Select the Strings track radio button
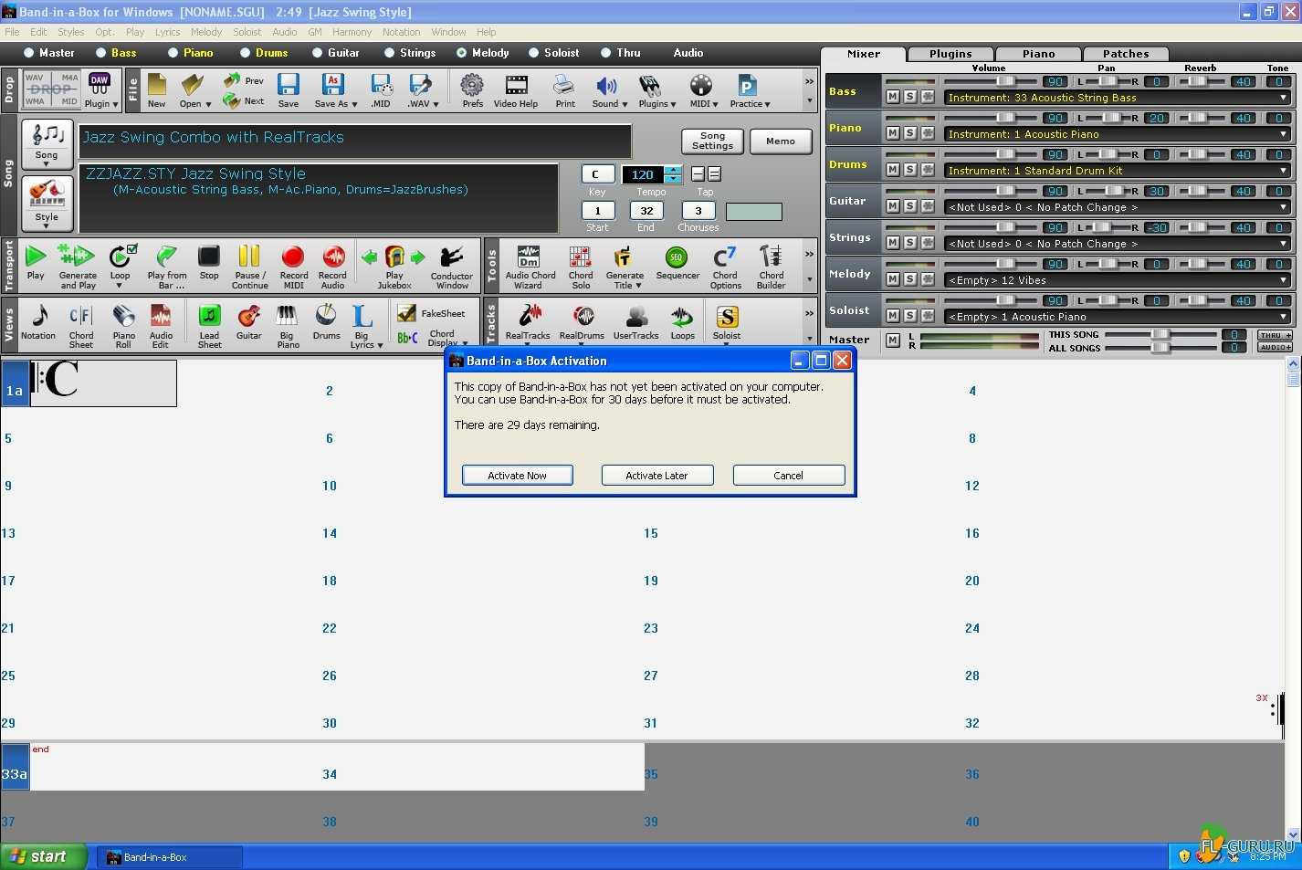Screen dimensions: 1302x870 pyautogui.click(x=390, y=53)
